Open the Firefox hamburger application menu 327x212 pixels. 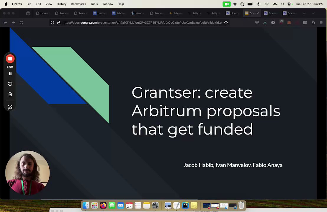click(321, 22)
